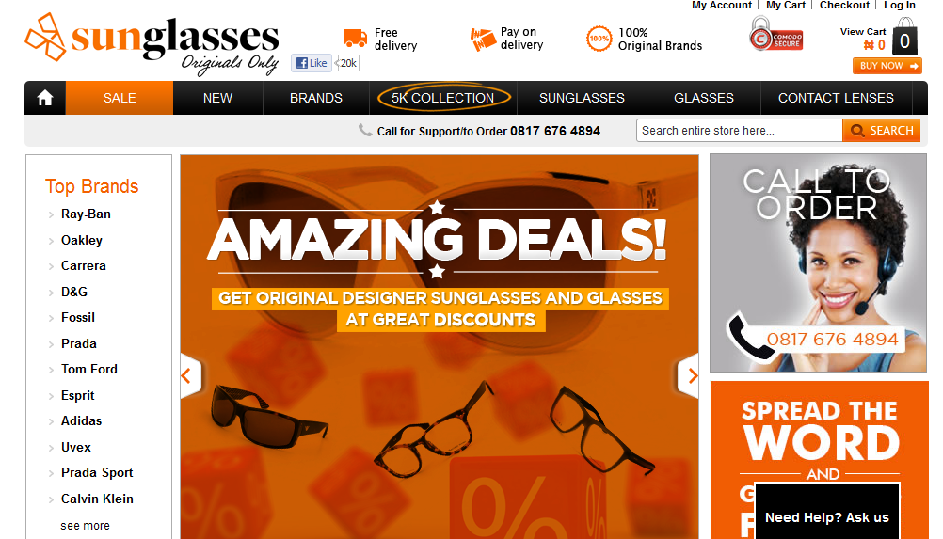943x539 pixels.
Task: Click the Comodo Secure padlock badge
Action: click(775, 35)
